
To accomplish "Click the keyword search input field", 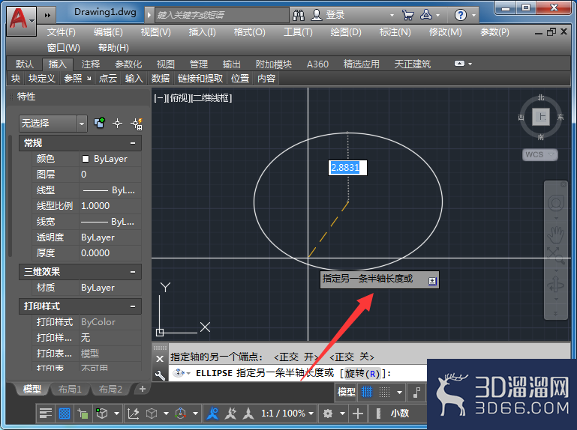I will (222, 15).
